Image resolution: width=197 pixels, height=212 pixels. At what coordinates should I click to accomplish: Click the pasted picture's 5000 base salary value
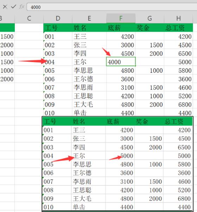pos(127,156)
